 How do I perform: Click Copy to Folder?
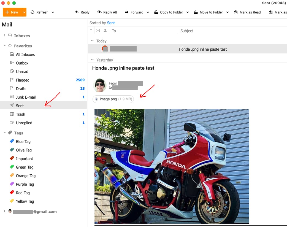tap(169, 12)
